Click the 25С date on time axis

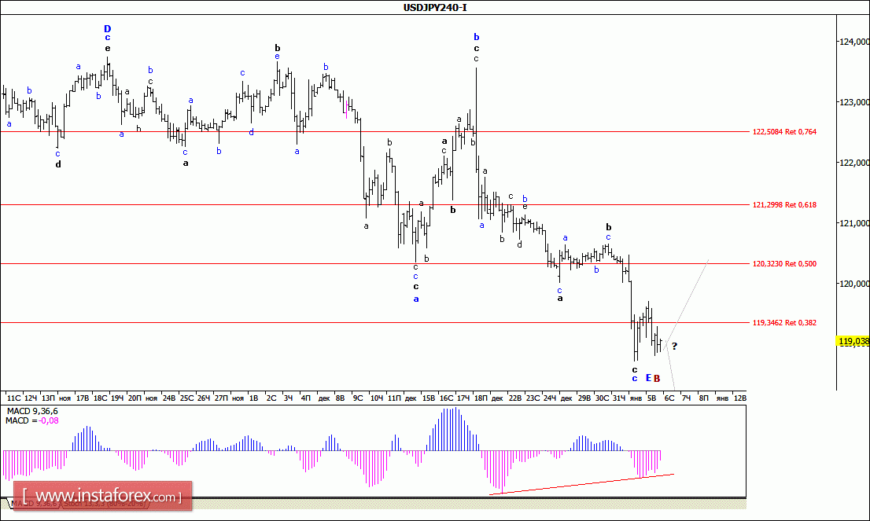pyautogui.click(x=186, y=398)
